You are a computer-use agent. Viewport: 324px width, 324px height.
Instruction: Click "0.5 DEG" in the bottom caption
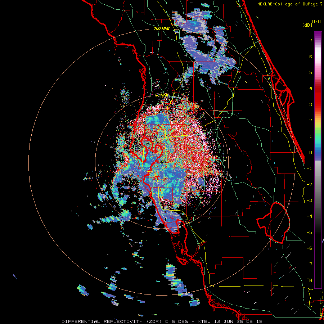[177, 321]
